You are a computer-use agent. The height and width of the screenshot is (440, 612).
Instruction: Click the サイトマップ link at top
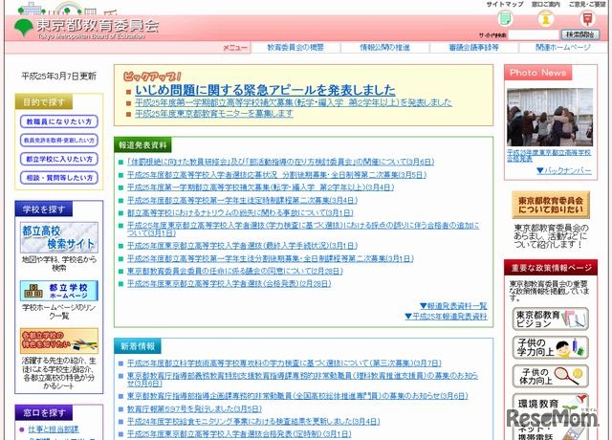[x=505, y=4]
